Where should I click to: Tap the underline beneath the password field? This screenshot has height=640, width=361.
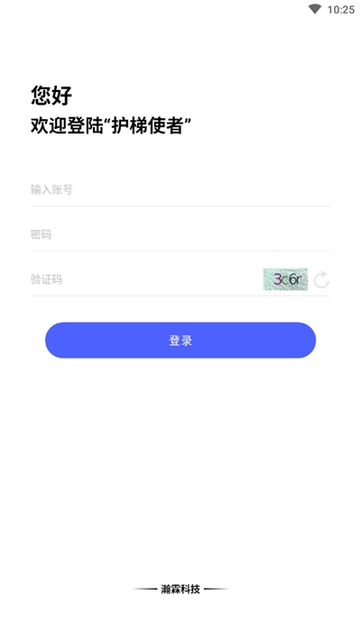180,251
